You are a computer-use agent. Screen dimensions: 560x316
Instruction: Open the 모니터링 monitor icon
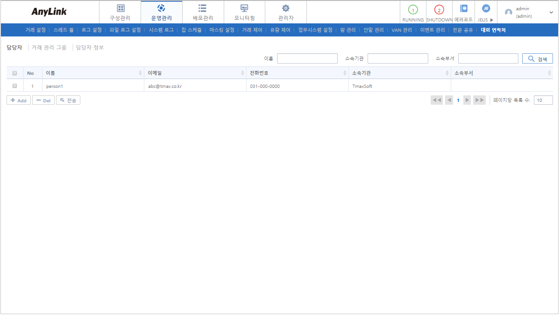(244, 8)
